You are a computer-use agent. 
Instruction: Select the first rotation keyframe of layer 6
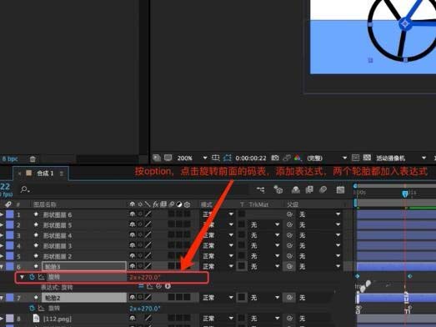click(x=358, y=276)
